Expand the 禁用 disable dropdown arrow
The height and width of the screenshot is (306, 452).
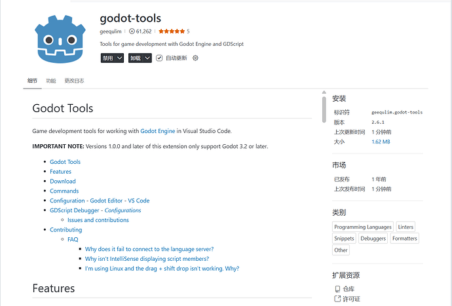tap(120, 58)
